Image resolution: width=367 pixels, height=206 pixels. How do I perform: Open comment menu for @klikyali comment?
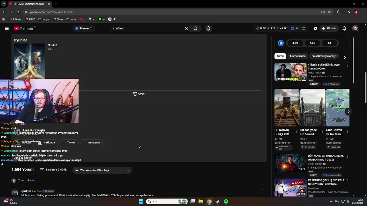[263, 191]
